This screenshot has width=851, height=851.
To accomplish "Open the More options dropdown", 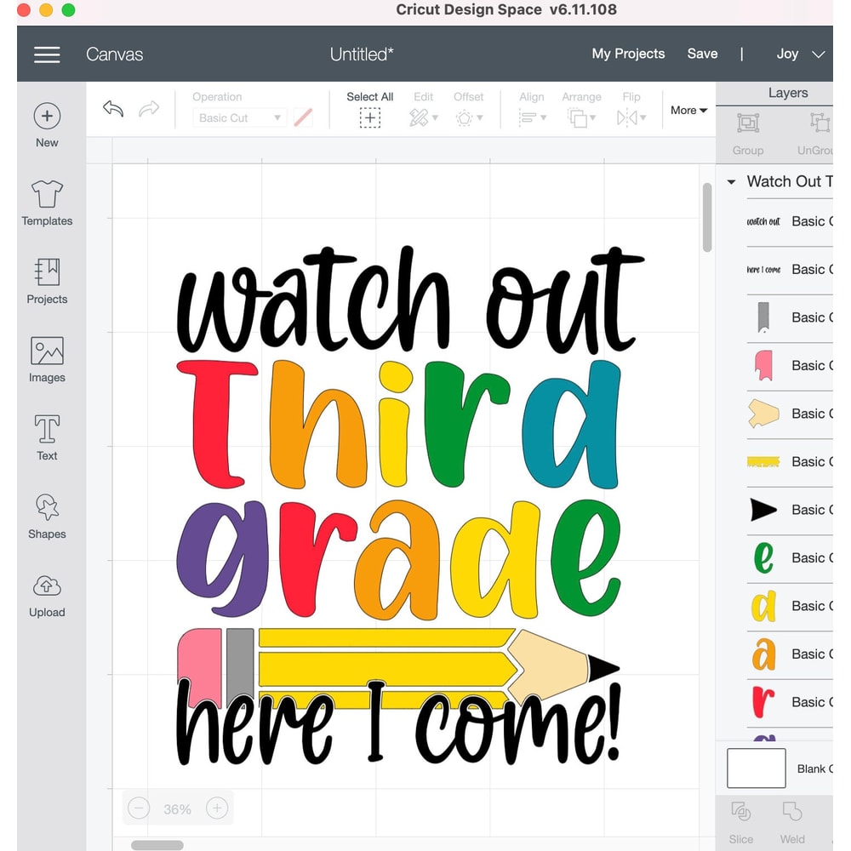I will [688, 110].
